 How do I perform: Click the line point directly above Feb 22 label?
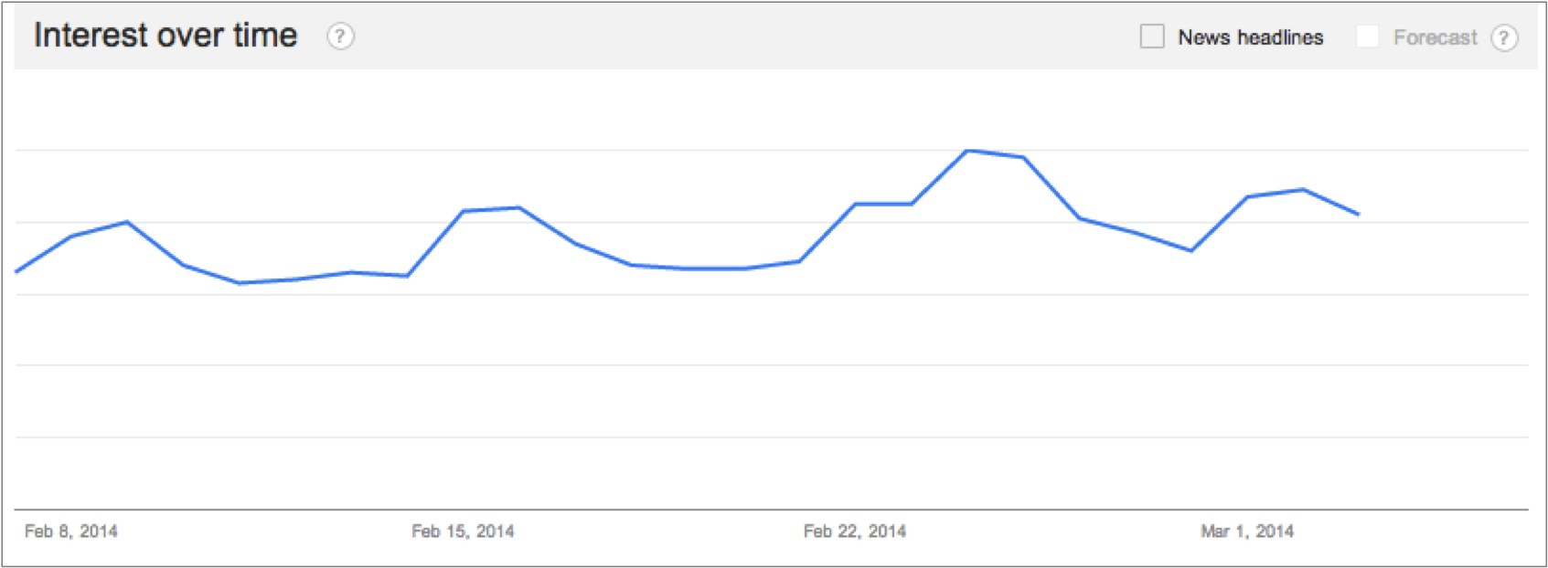tap(856, 204)
